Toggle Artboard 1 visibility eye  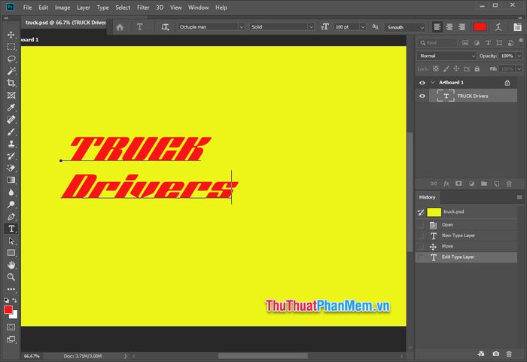[422, 82]
